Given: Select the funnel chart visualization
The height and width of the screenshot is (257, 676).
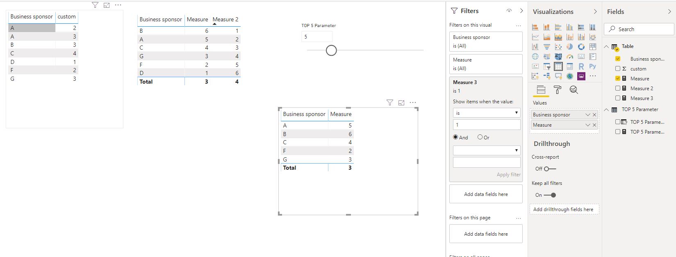Looking at the screenshot, I should click(546, 47).
